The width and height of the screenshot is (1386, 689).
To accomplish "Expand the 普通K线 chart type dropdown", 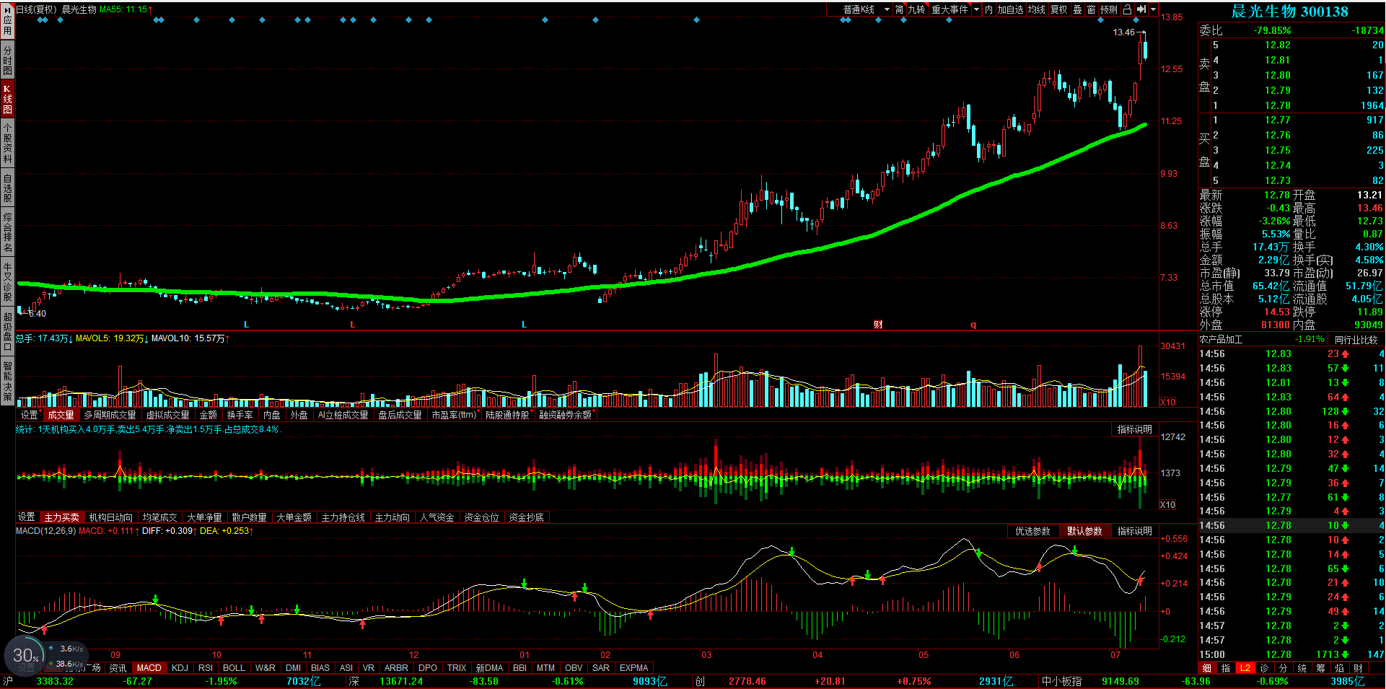I will point(887,9).
